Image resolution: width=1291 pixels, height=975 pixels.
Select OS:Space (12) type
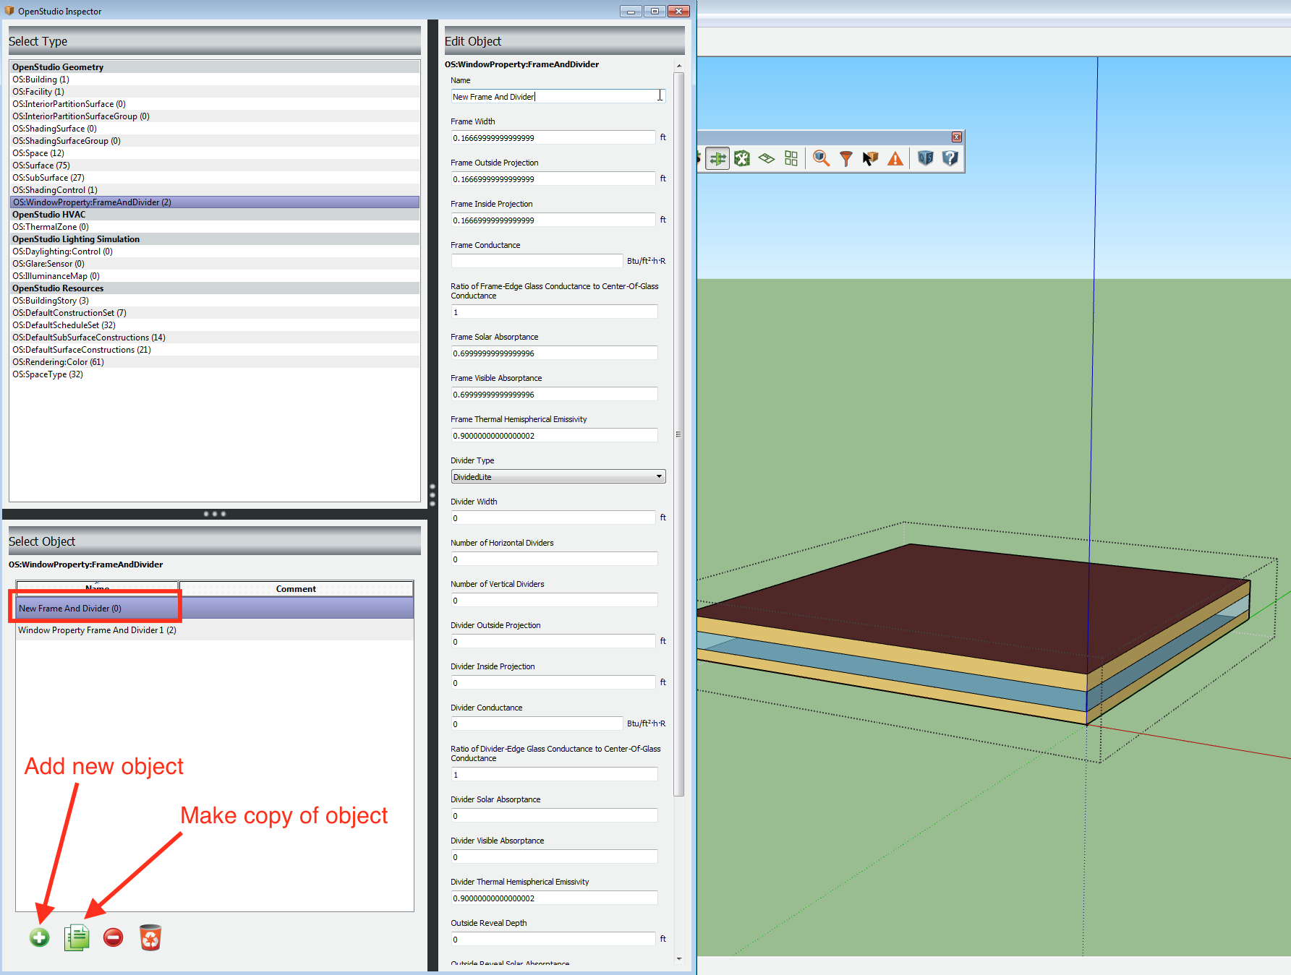[x=214, y=153]
